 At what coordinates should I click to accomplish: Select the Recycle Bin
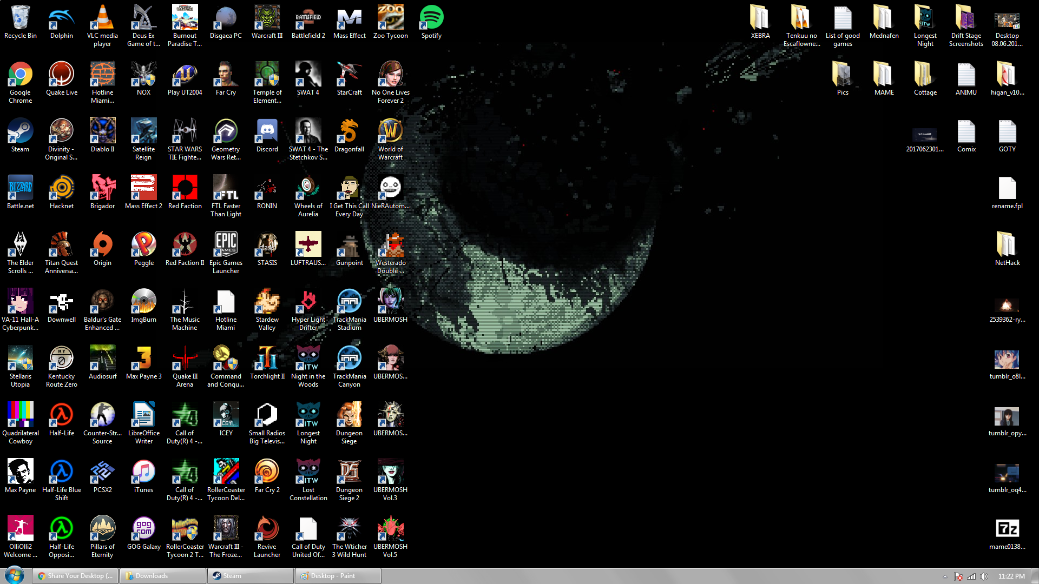coord(20,18)
